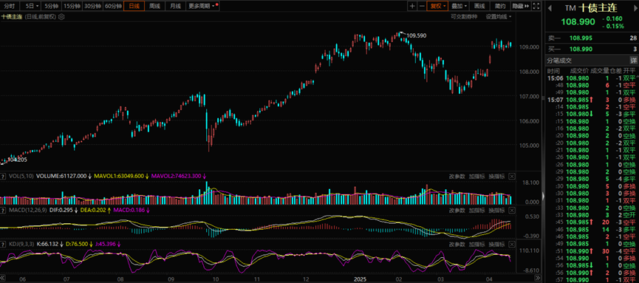Open the 叠加 overlay dropdown
Image resolution: width=639 pixels, height=283 pixels.
(459, 6)
